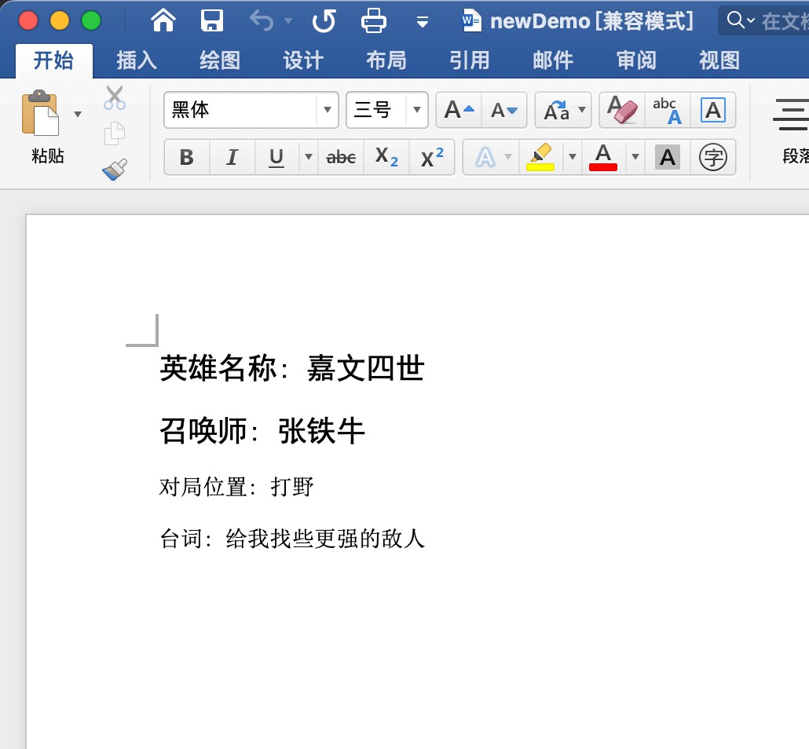The width and height of the screenshot is (809, 749).
Task: Open the font name dropdown list
Action: [x=327, y=110]
